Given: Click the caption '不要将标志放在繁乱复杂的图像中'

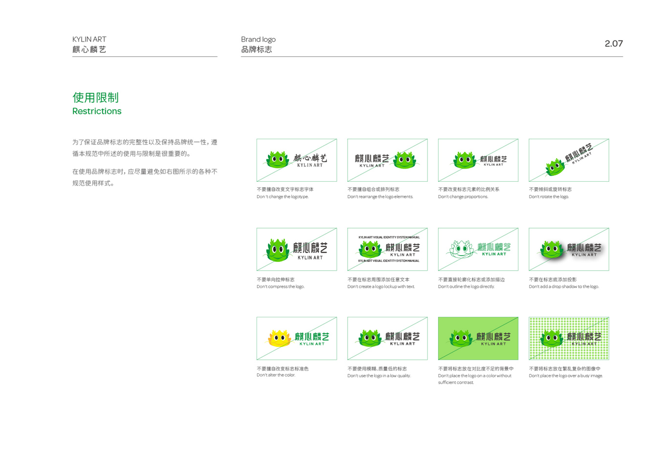Looking at the screenshot, I should click(x=564, y=368).
